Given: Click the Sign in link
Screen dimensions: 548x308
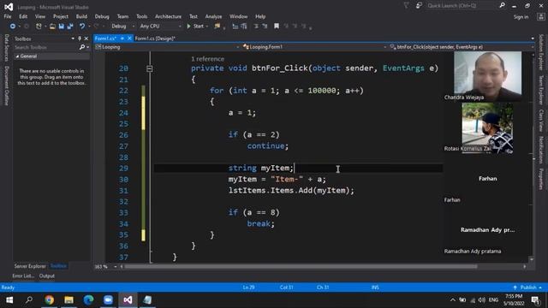Looking at the screenshot, I should 521,17.
